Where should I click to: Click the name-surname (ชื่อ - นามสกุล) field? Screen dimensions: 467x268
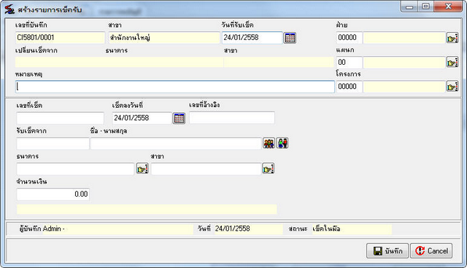click(x=176, y=143)
